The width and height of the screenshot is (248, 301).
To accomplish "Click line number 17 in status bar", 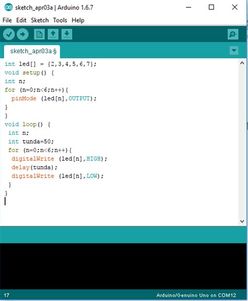I will [6, 295].
